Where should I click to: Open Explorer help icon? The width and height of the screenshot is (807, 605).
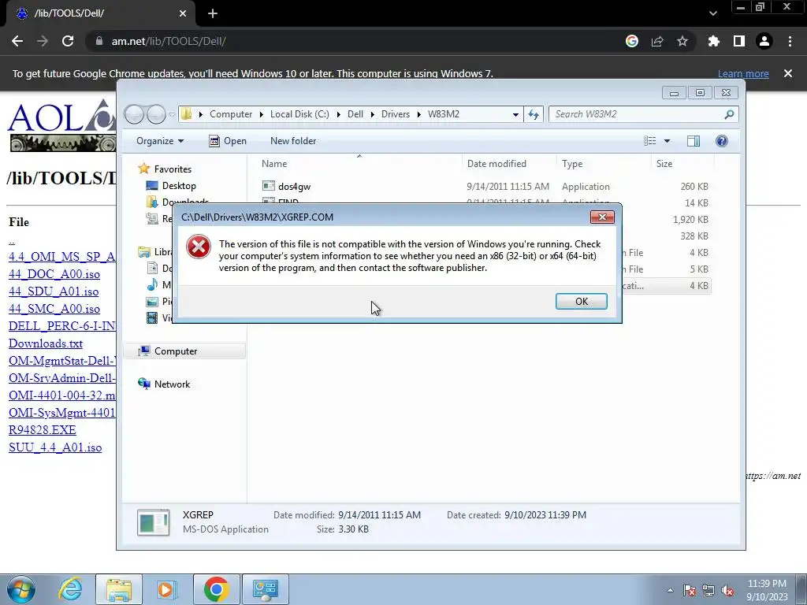click(x=722, y=141)
